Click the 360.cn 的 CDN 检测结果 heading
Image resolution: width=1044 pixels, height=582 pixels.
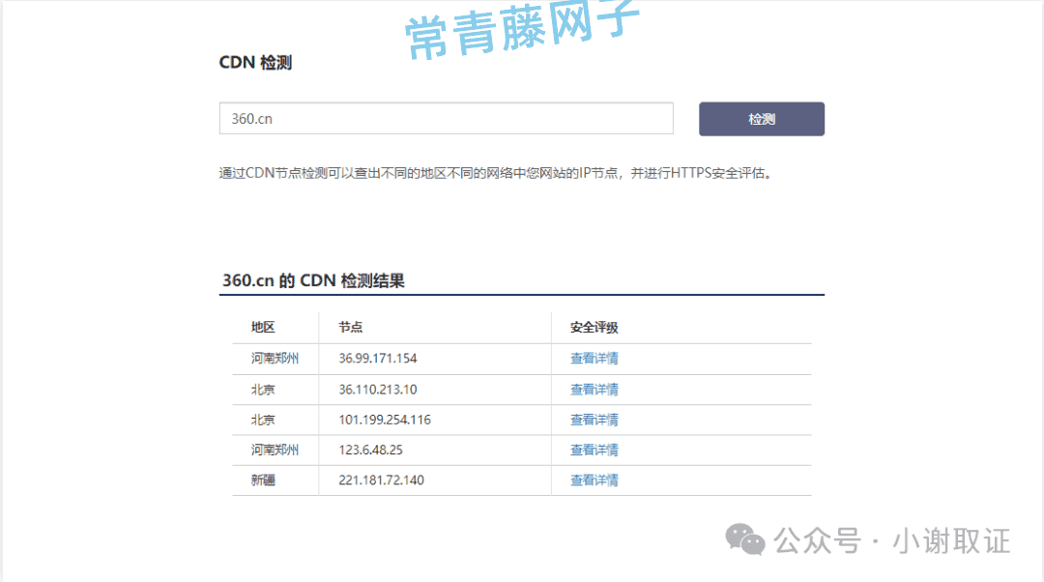coord(313,280)
